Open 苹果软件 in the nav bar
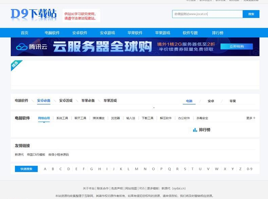This screenshot has height=199, width=268. [135, 33]
